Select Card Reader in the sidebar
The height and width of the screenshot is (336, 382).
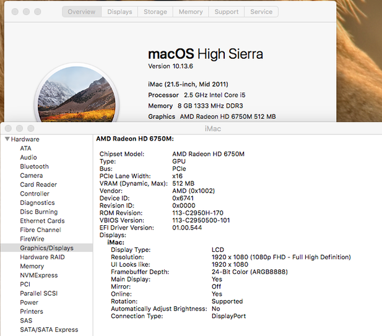pos(38,184)
